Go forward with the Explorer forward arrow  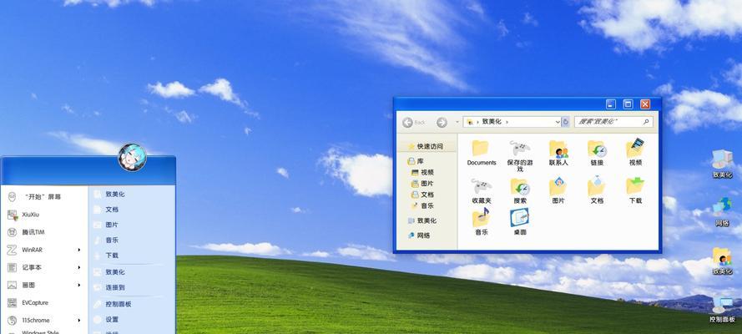tap(442, 123)
